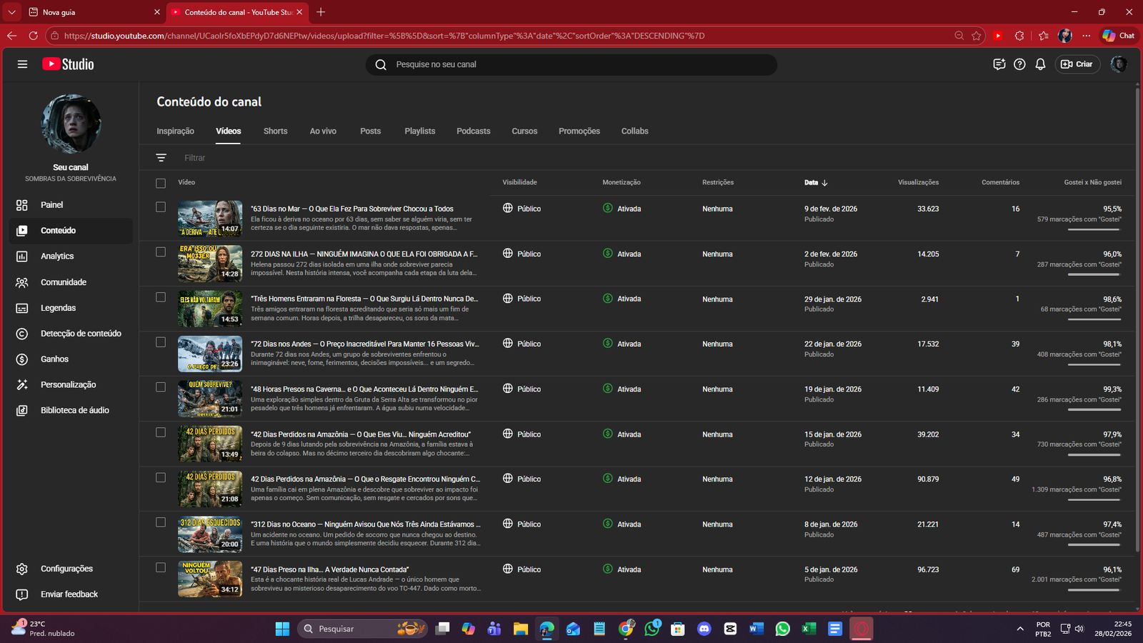Click the filter icon next to Filtrar
The image size is (1143, 643).
[161, 158]
